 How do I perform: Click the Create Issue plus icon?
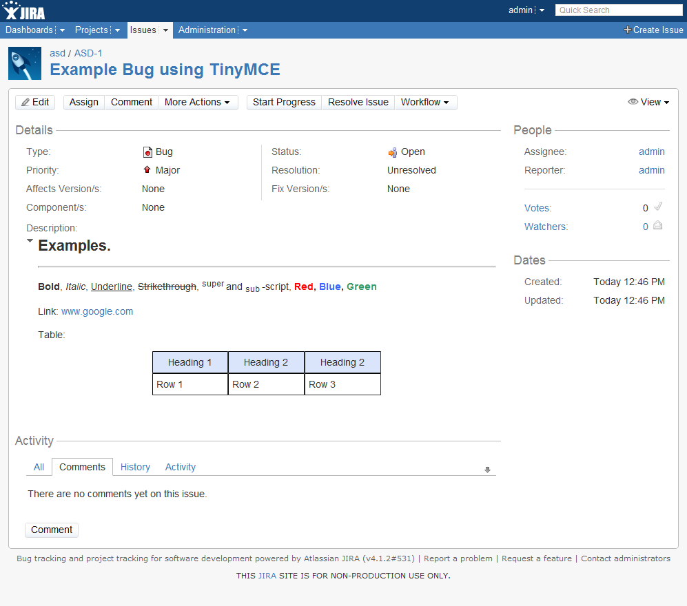pos(627,30)
